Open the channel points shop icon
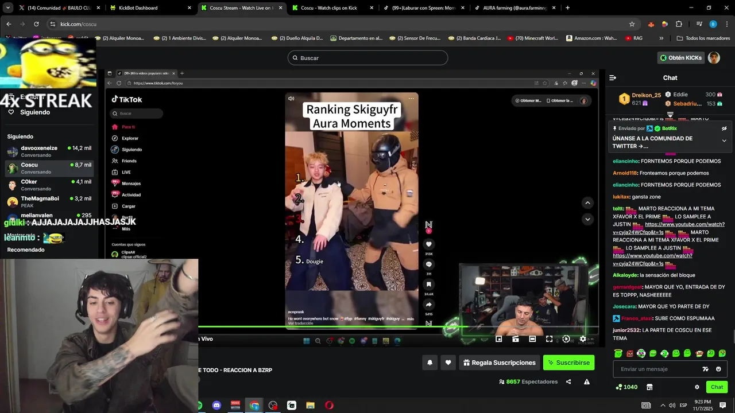Image resolution: width=735 pixels, height=413 pixels. (x=649, y=387)
